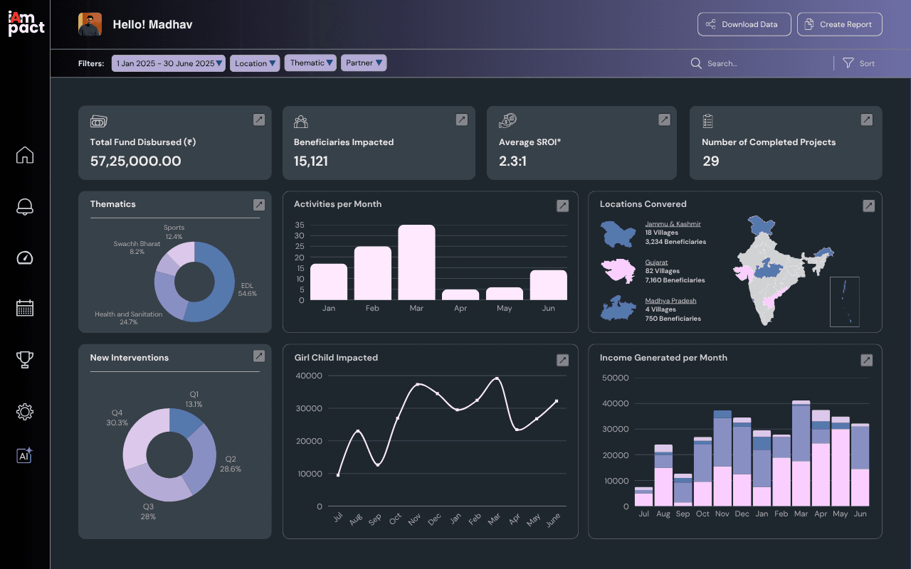This screenshot has height=569, width=911.
Task: Click the people icon on Beneficiaries card
Action: [x=301, y=122]
